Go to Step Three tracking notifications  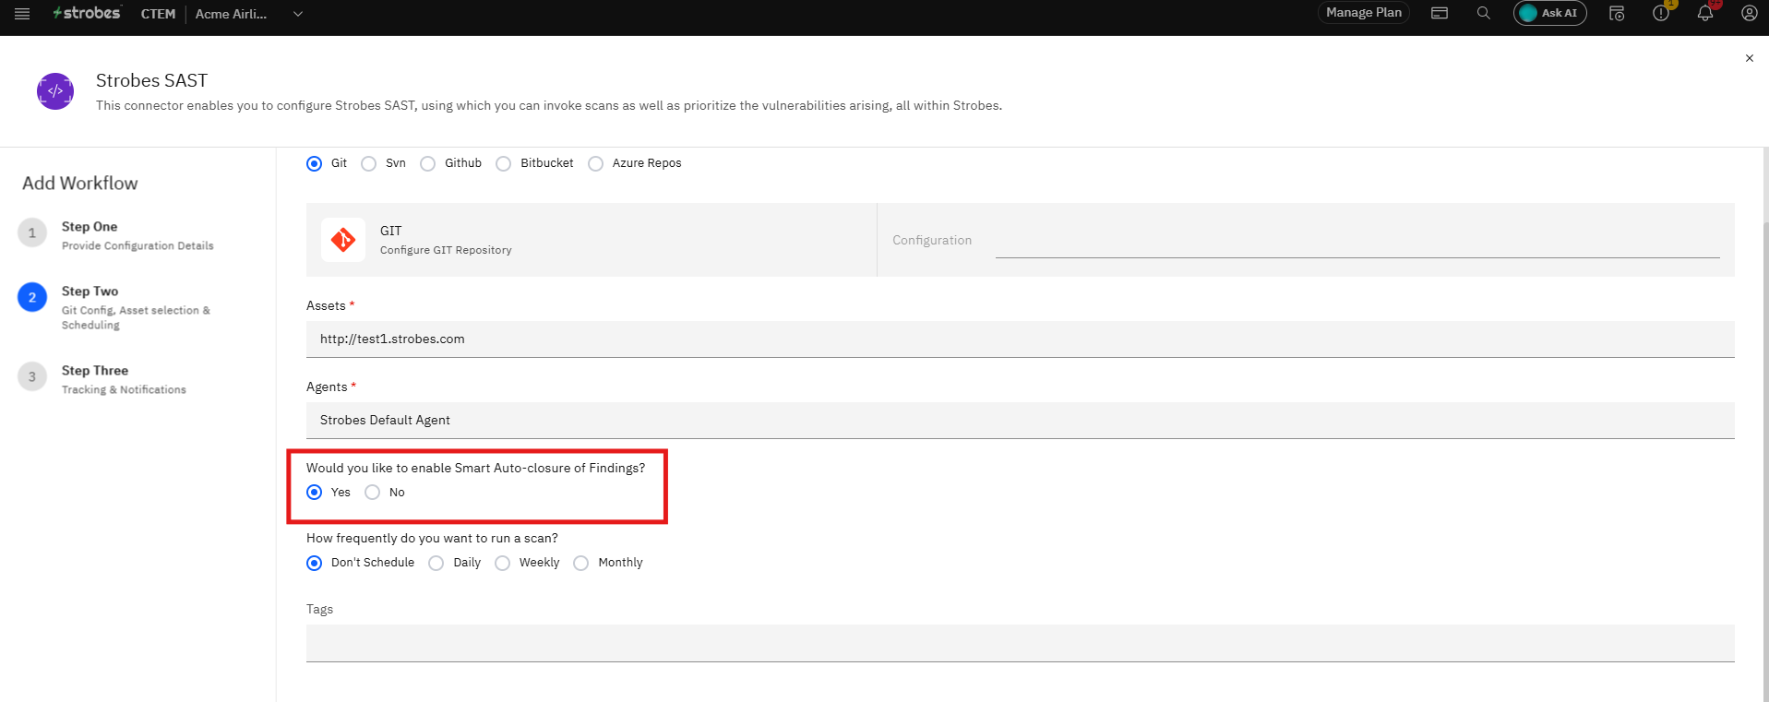(x=103, y=379)
